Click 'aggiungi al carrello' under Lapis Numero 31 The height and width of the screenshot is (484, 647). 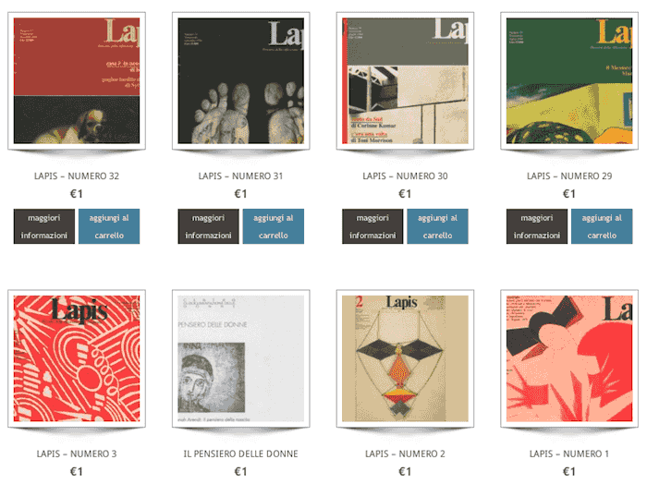[274, 226]
